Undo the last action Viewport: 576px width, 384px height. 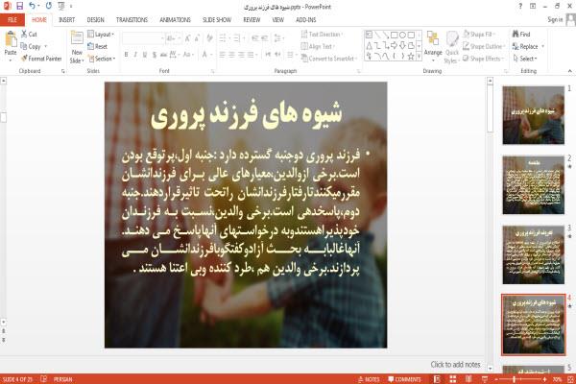(33, 6)
